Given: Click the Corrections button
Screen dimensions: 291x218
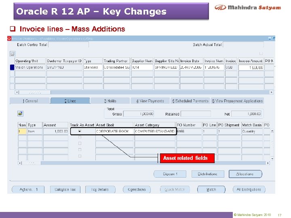Looking at the screenshot, I should pyautogui.click(x=137, y=189).
